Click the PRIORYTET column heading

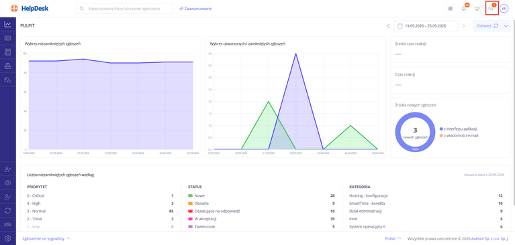pyautogui.click(x=37, y=187)
